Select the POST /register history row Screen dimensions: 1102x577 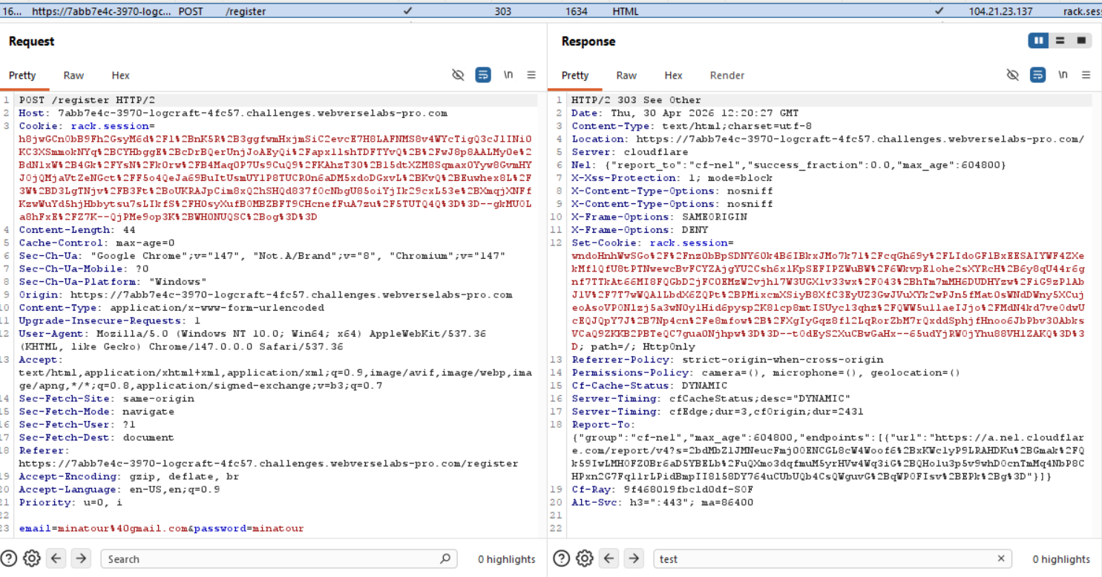pos(551,11)
